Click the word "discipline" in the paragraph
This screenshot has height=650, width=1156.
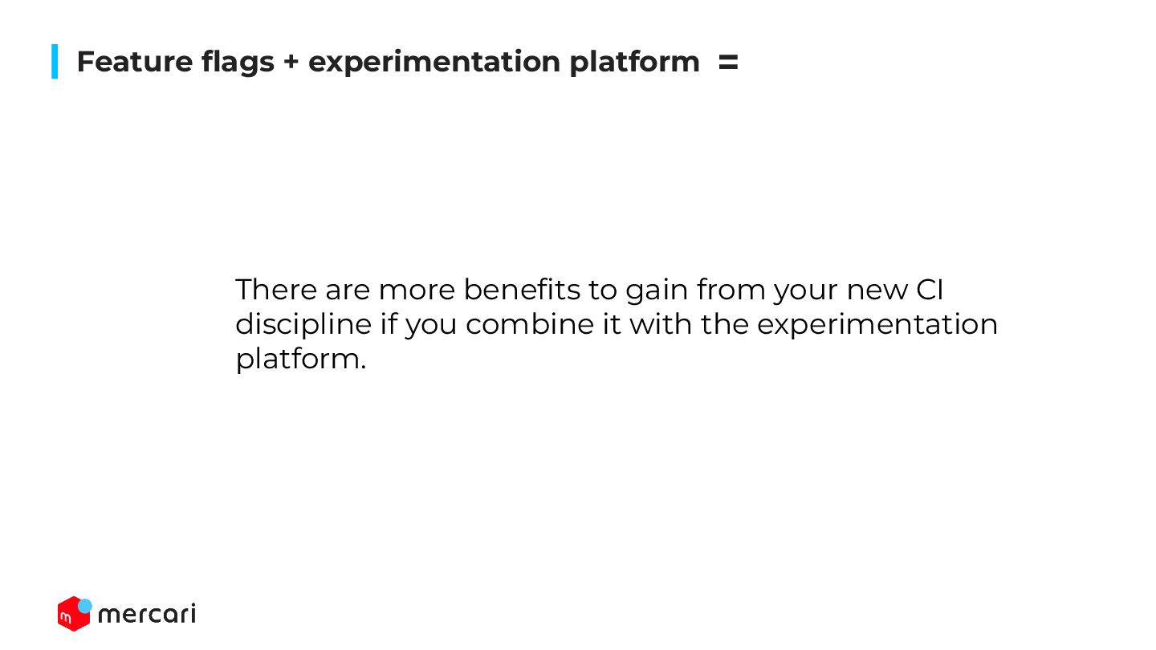click(303, 325)
